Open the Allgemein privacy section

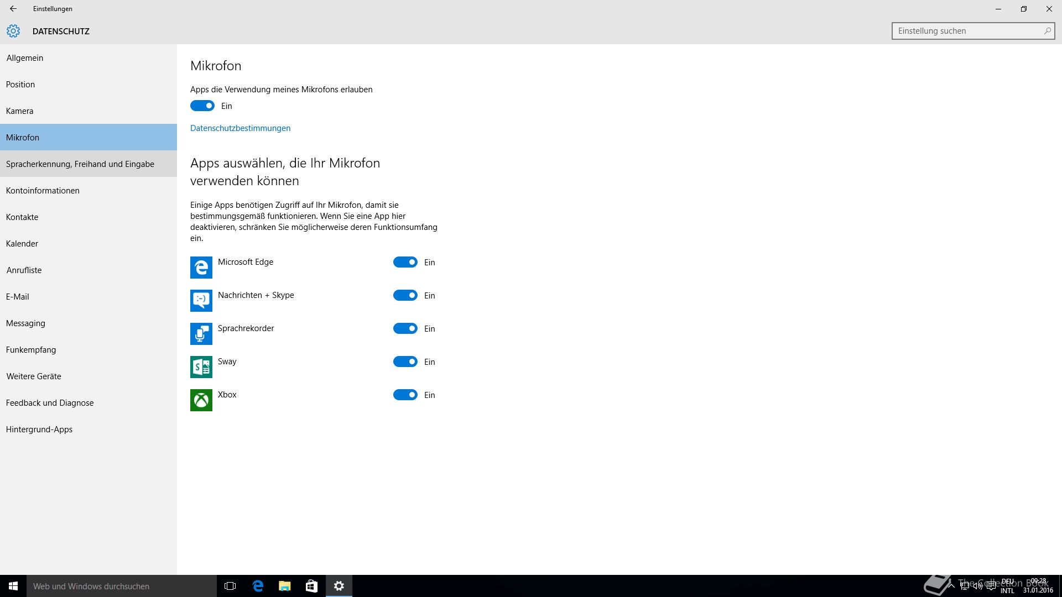click(88, 57)
